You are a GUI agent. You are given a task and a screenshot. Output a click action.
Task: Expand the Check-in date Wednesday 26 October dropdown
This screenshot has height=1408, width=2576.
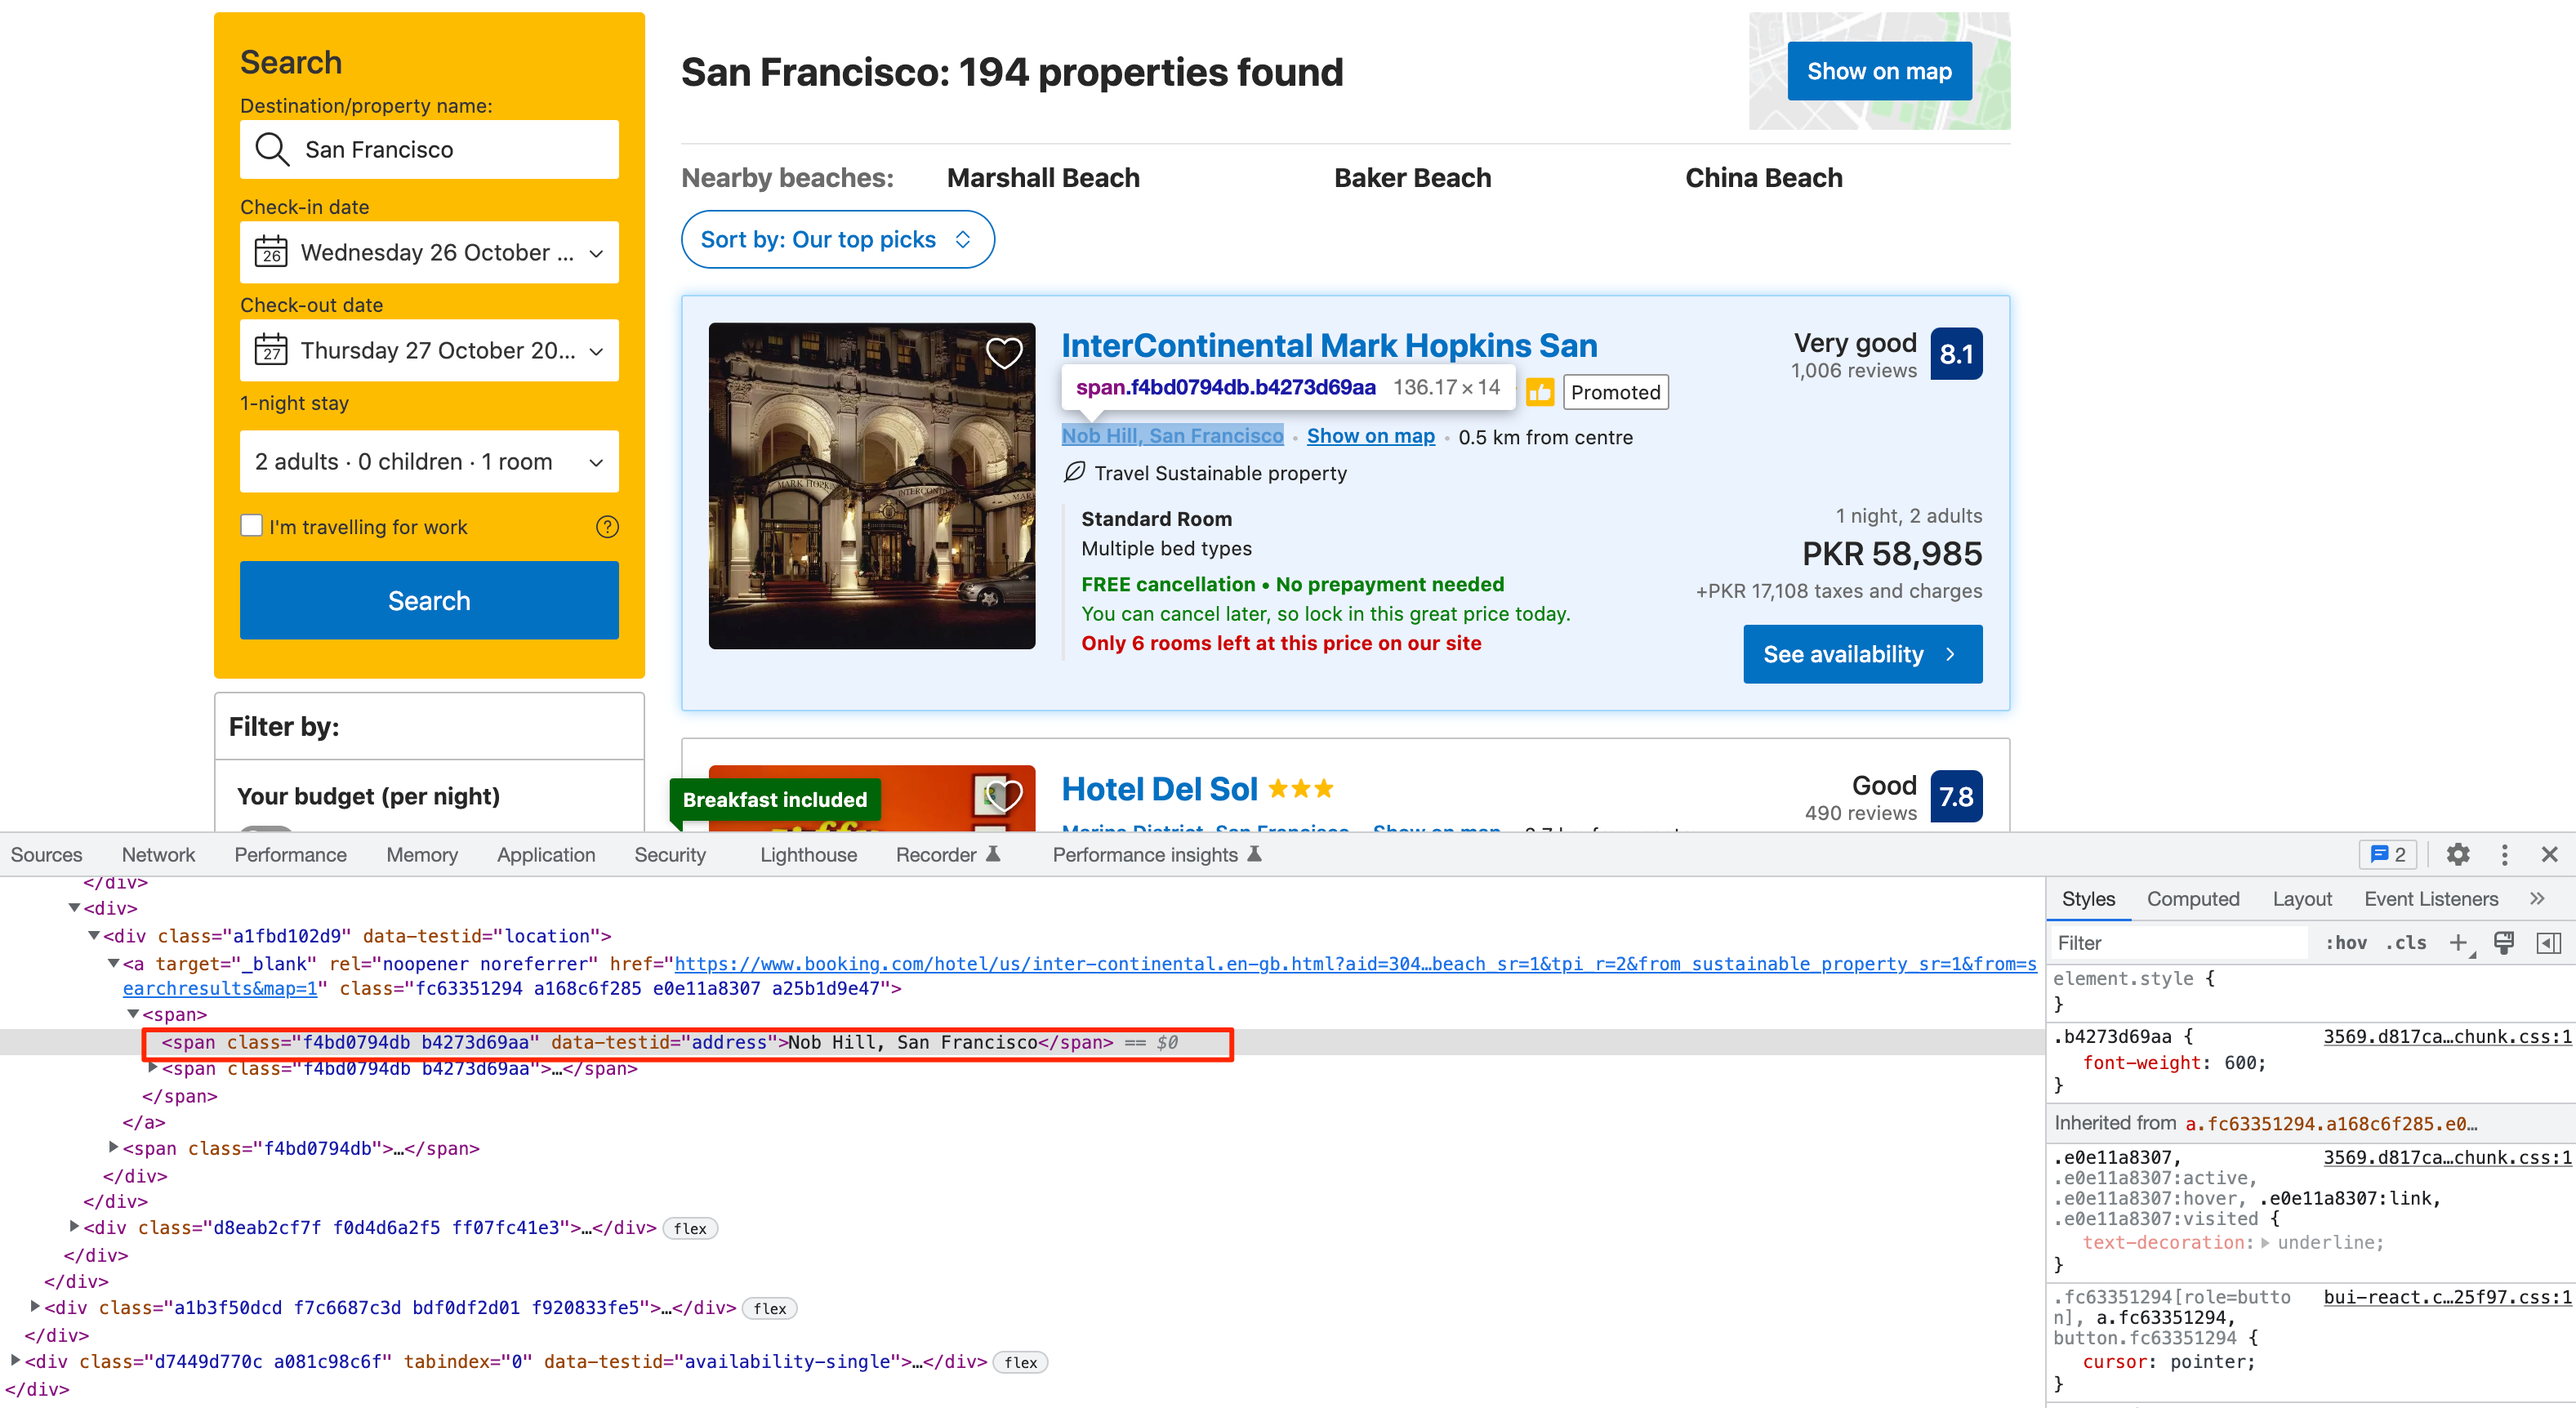(428, 252)
